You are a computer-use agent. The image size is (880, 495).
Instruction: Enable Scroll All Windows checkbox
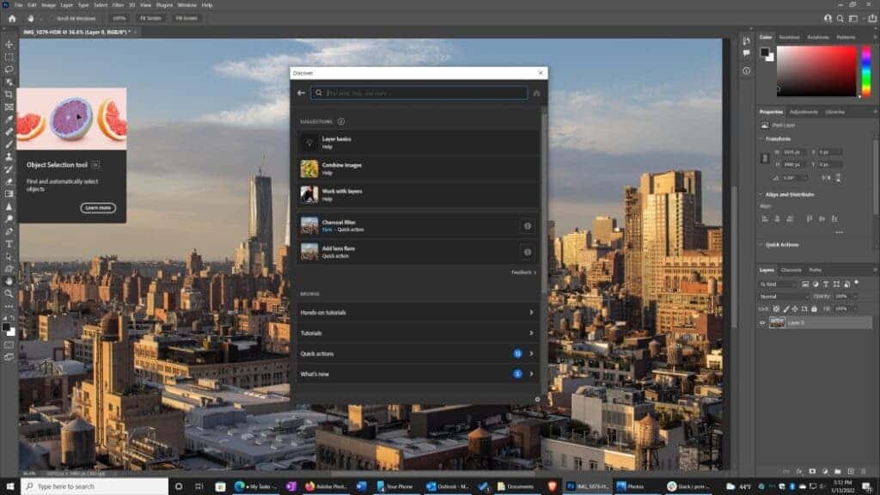tap(52, 17)
